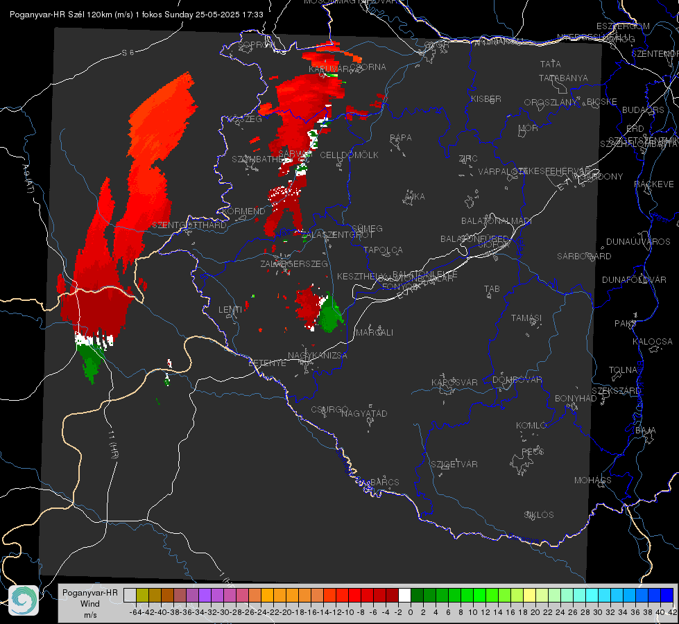The image size is (679, 624).
Task: Click the swirl weather service logo
Action: (x=24, y=600)
